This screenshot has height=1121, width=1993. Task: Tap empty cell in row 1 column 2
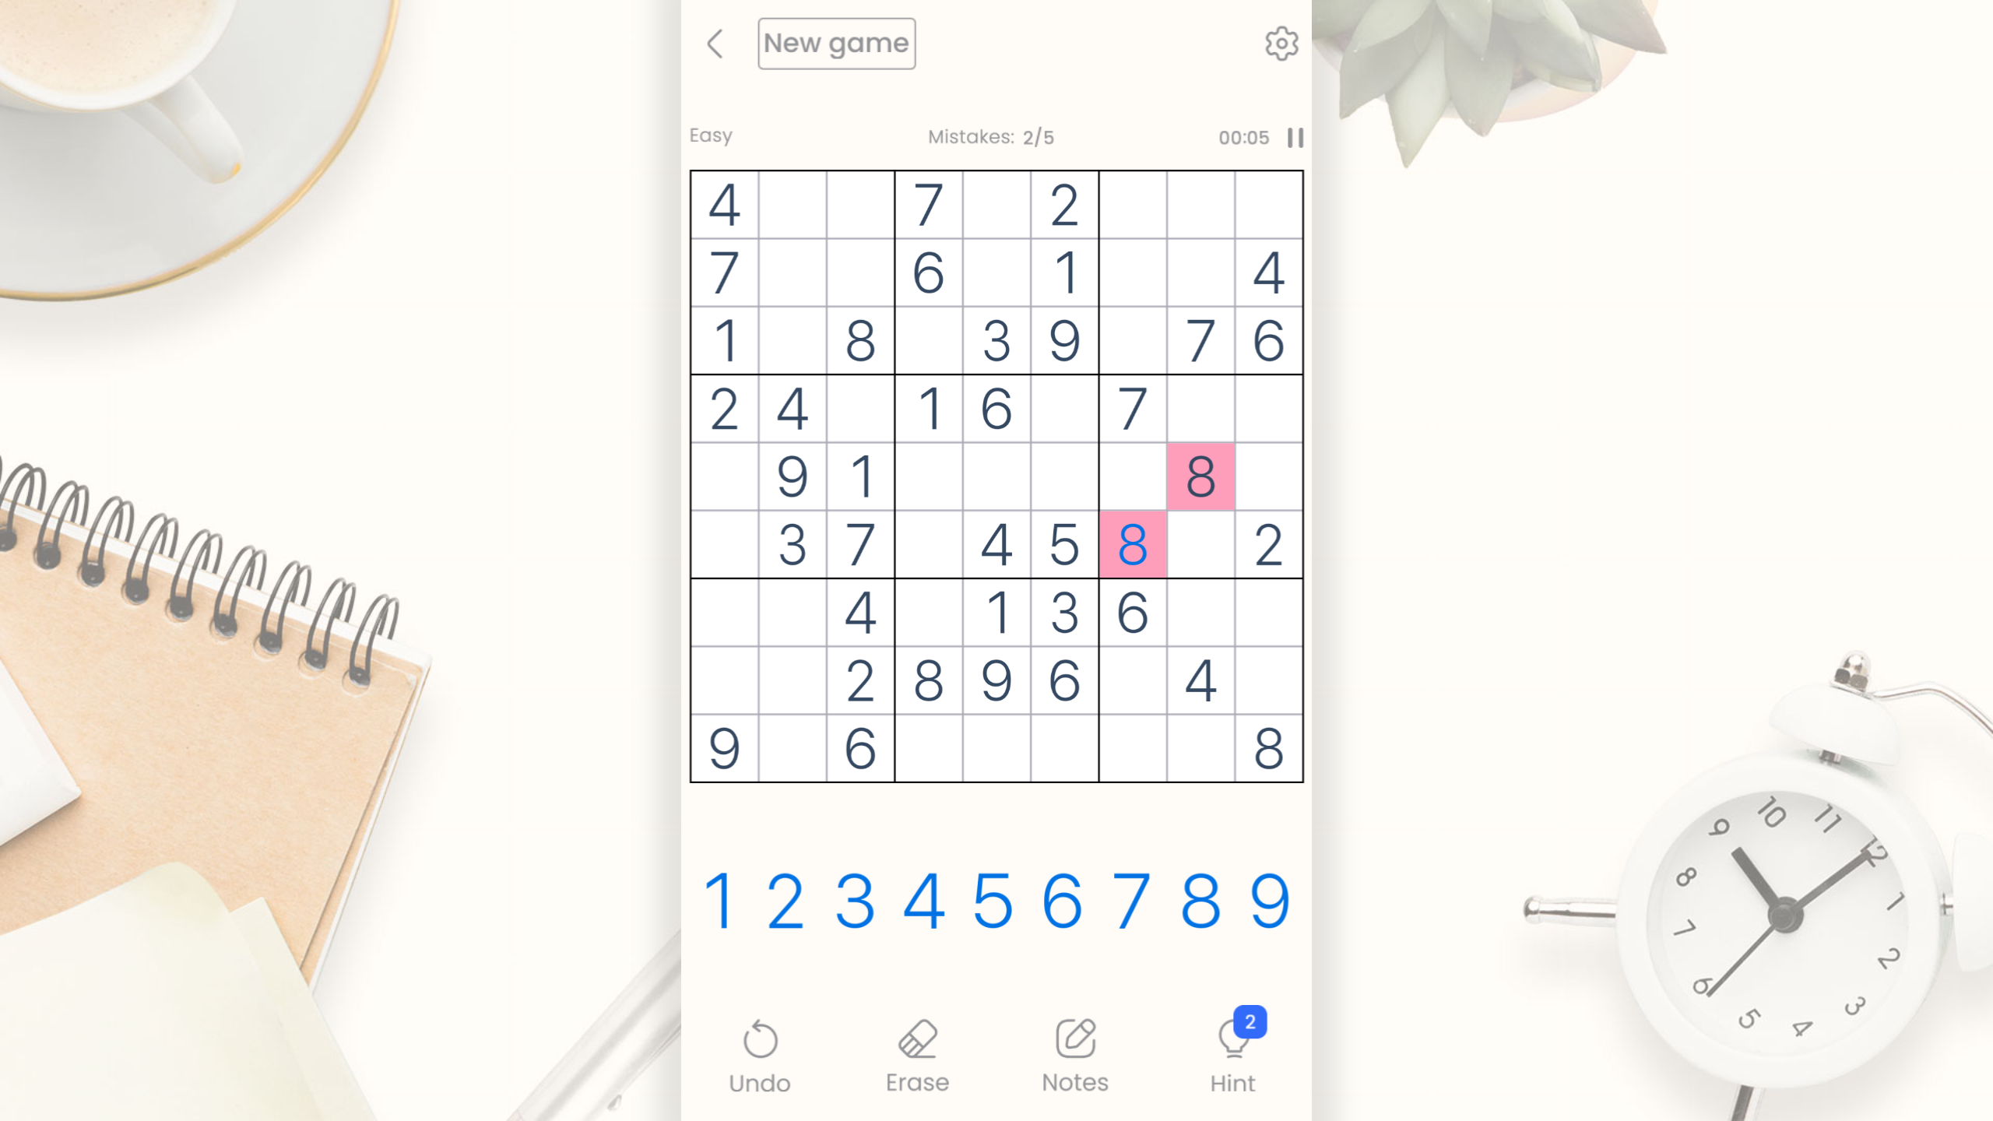tap(793, 204)
